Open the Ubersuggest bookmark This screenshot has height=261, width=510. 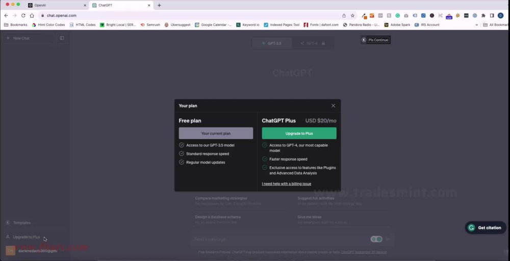(x=177, y=24)
